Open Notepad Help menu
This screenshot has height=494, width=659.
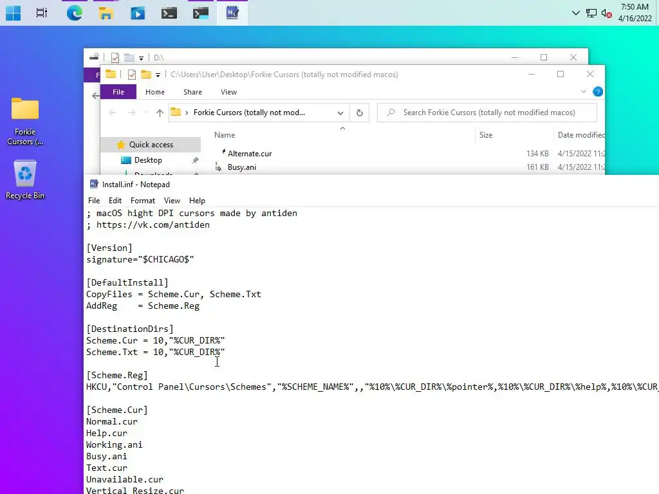[x=197, y=201]
